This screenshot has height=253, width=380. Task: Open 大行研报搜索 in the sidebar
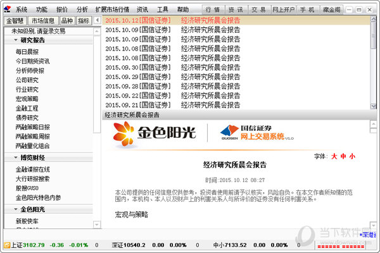33,178
